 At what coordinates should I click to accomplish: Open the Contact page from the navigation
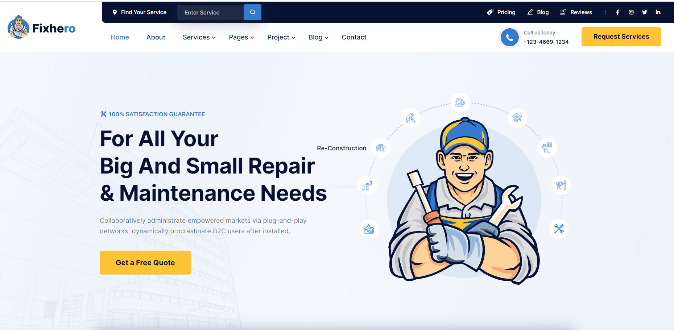[354, 37]
